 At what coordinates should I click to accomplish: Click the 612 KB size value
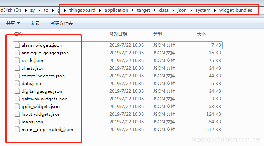tap(214, 130)
